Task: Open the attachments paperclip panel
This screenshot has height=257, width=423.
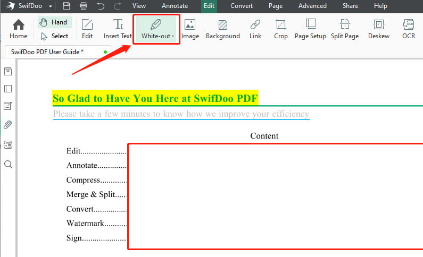Action: click(x=8, y=125)
